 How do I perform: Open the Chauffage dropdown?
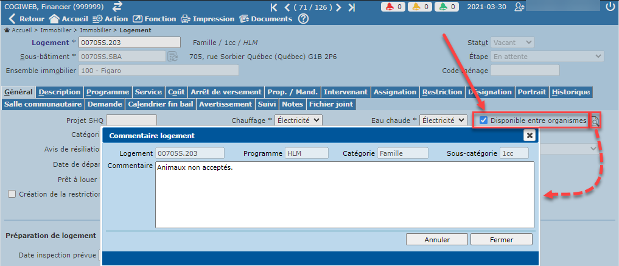pyautogui.click(x=298, y=121)
